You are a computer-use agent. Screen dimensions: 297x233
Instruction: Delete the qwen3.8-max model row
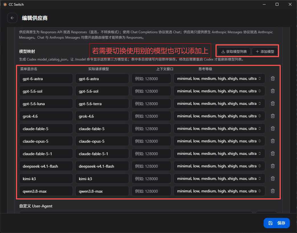[272, 191]
